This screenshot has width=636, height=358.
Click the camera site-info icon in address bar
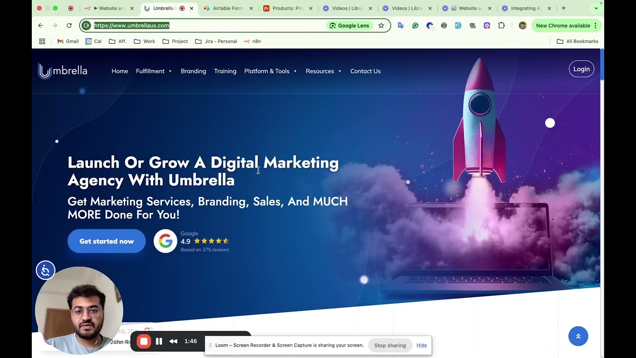(86, 25)
